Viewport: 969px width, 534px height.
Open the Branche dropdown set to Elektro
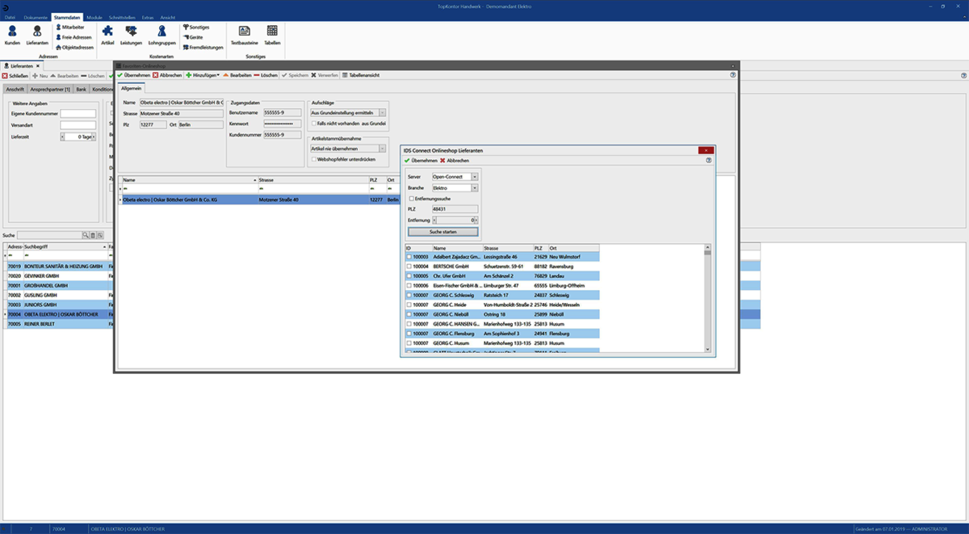click(475, 187)
